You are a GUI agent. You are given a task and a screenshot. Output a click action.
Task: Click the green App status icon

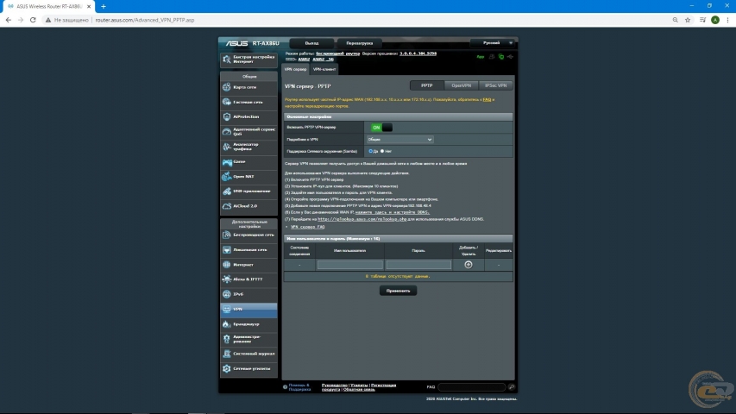coord(481,57)
